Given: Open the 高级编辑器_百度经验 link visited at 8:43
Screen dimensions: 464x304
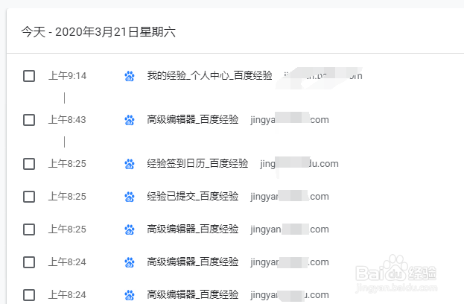Looking at the screenshot, I should coord(193,120).
